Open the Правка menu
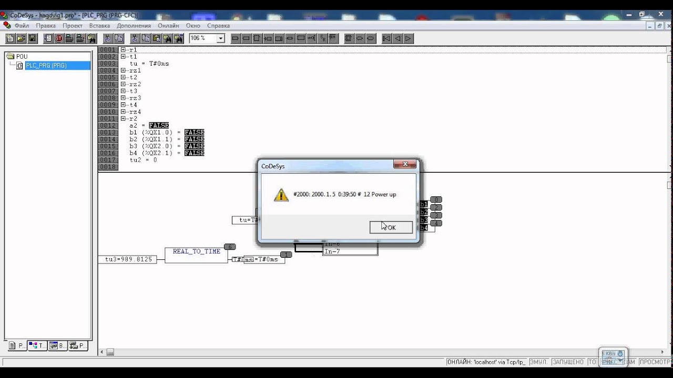Viewport: 673px width, 378px height. (46, 25)
